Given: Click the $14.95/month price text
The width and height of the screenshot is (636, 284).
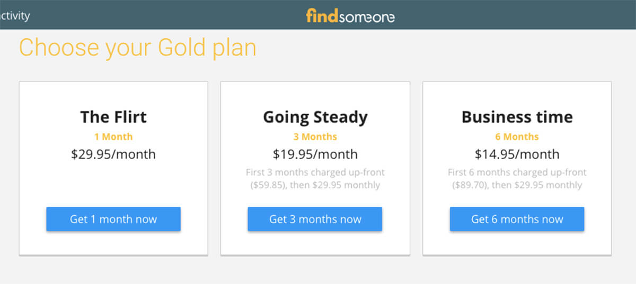Looking at the screenshot, I should point(517,154).
